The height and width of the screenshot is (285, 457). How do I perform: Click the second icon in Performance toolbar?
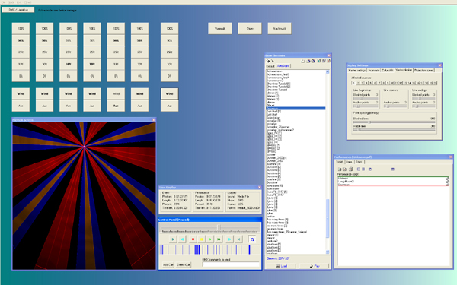[x=344, y=169]
